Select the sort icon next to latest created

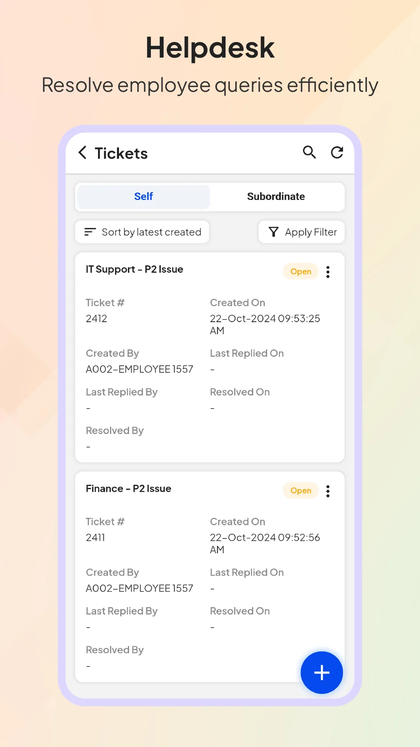click(x=90, y=232)
